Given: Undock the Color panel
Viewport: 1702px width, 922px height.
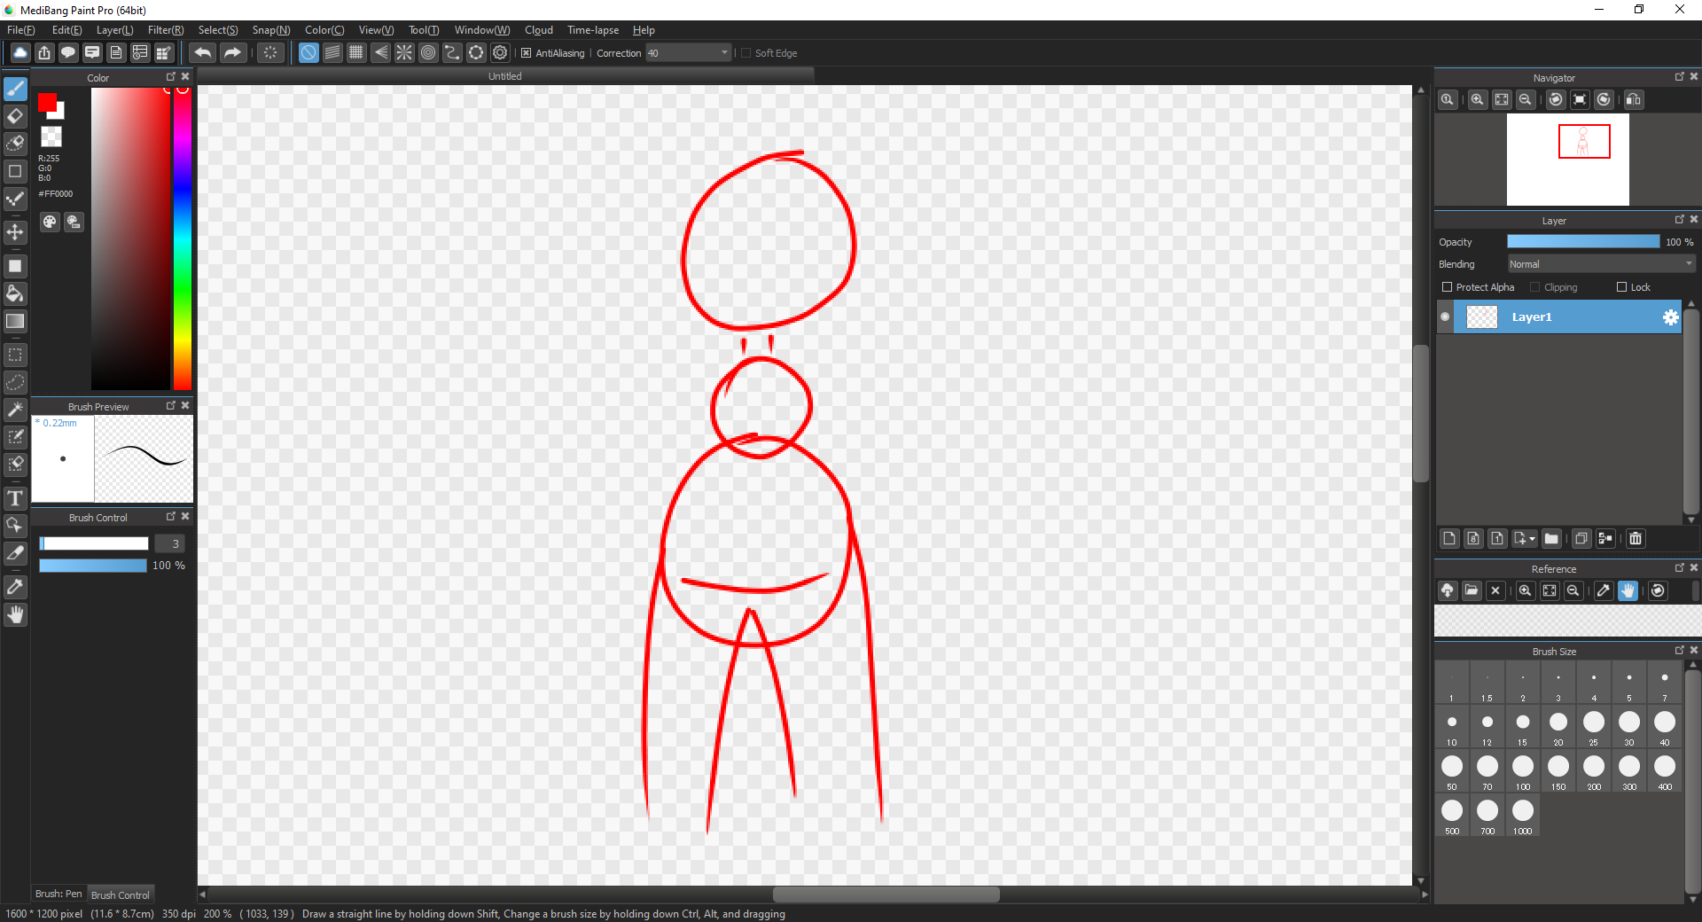Looking at the screenshot, I should 171,77.
